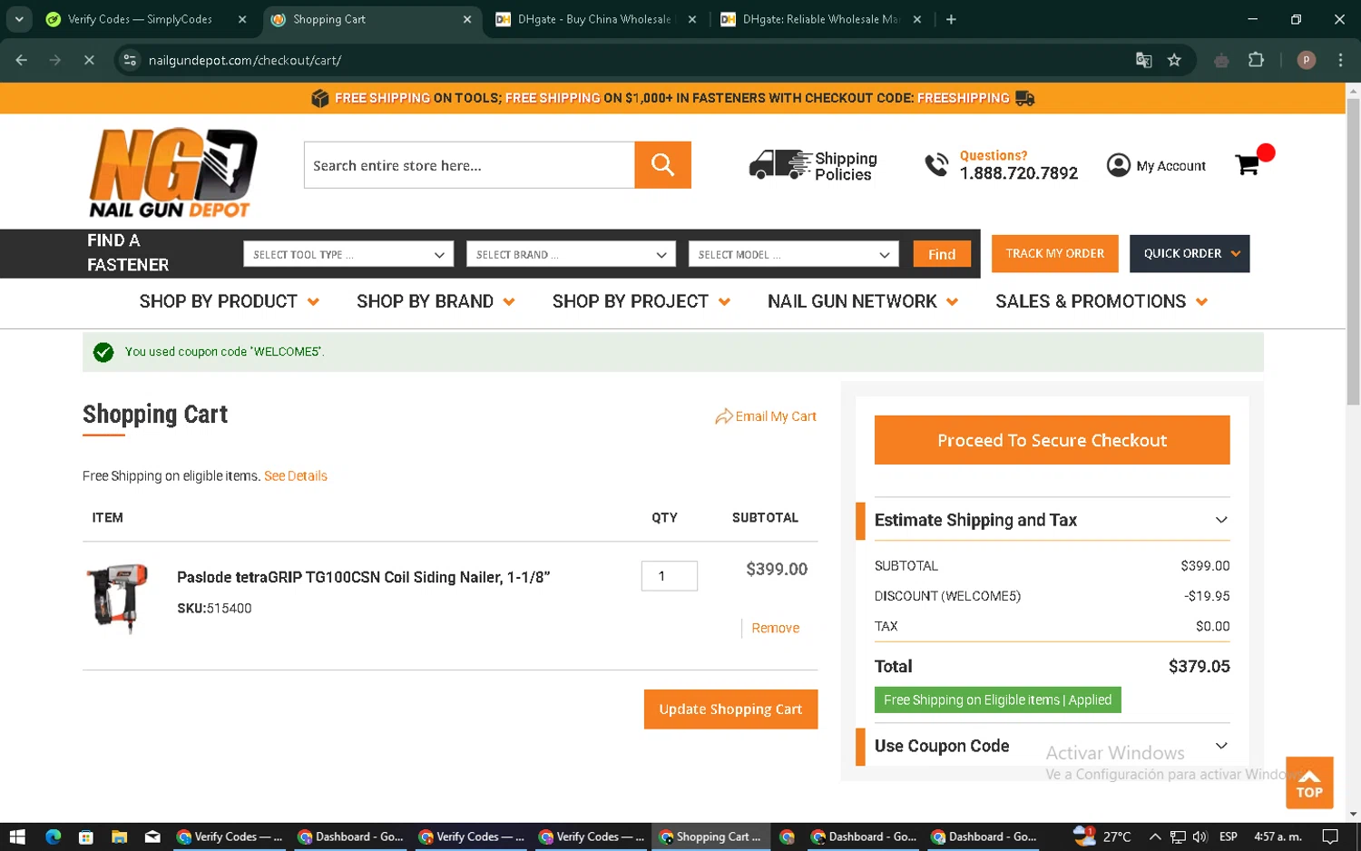The height and width of the screenshot is (851, 1361).
Task: Click the ESP language indicator in tray
Action: tap(1229, 836)
